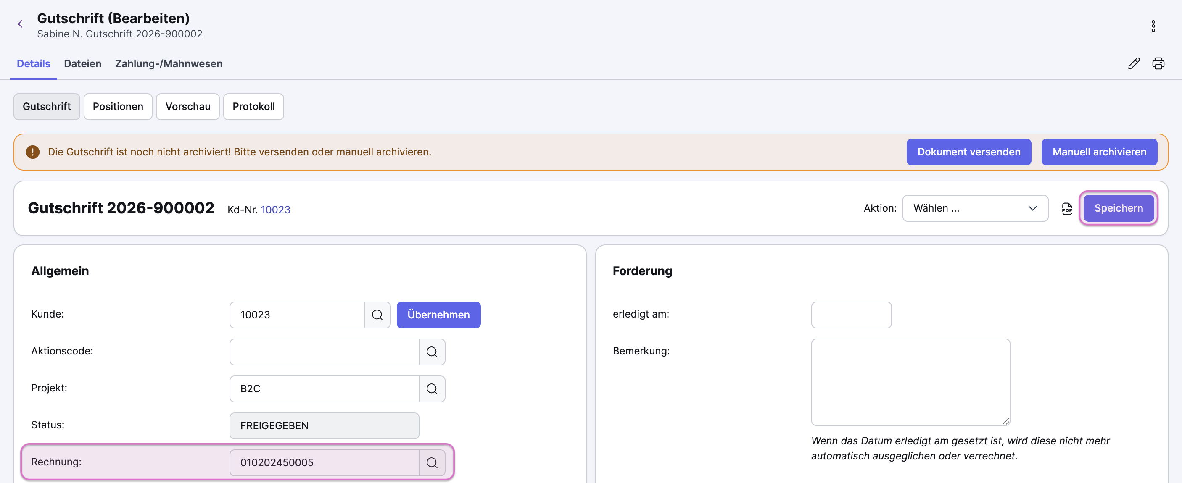The height and width of the screenshot is (483, 1182).
Task: Click the search icon in Aktionscode field
Action: tap(432, 352)
